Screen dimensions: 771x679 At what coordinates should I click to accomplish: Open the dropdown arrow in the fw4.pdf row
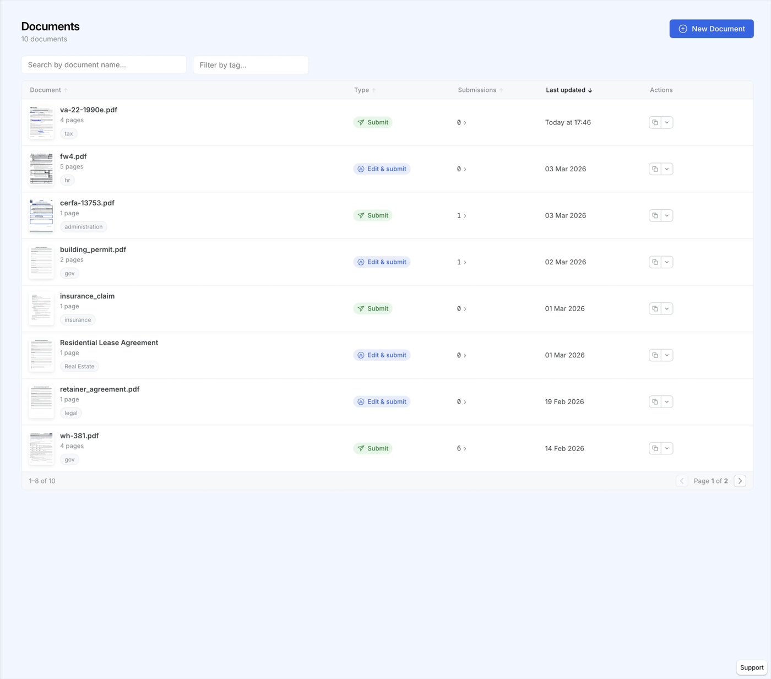[x=667, y=169]
